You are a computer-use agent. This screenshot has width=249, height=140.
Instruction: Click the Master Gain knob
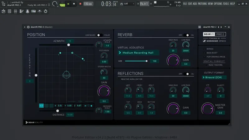[x=208, y=109]
